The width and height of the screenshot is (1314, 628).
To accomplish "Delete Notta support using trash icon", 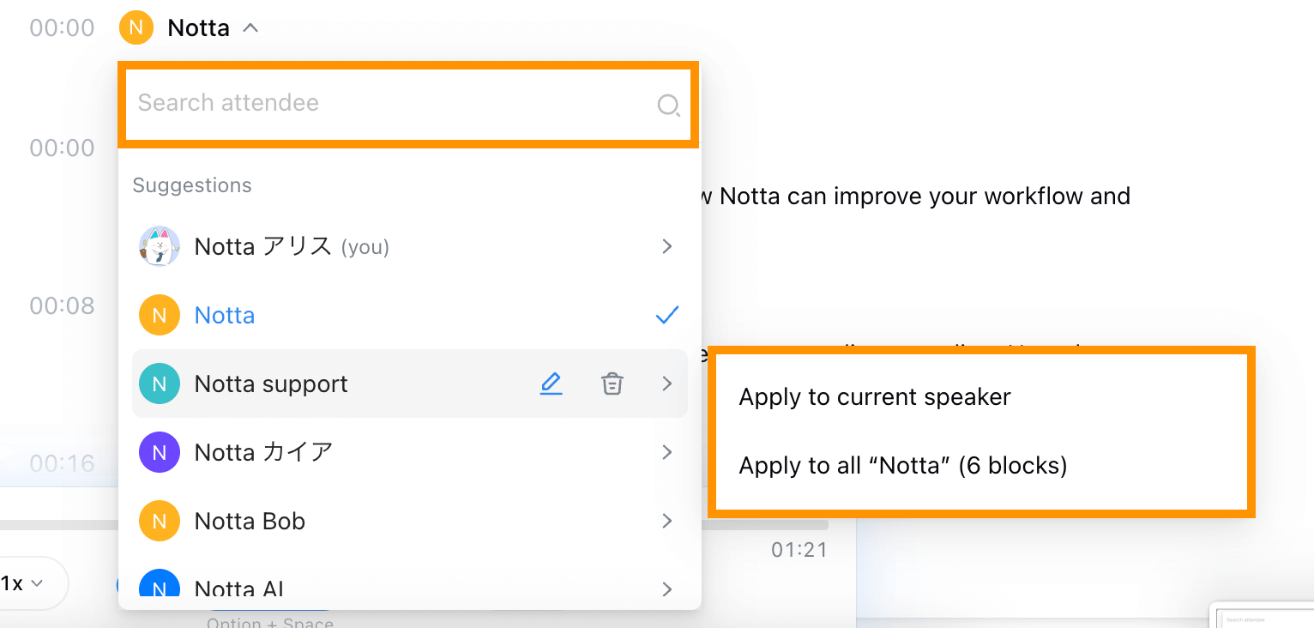I will click(x=612, y=383).
